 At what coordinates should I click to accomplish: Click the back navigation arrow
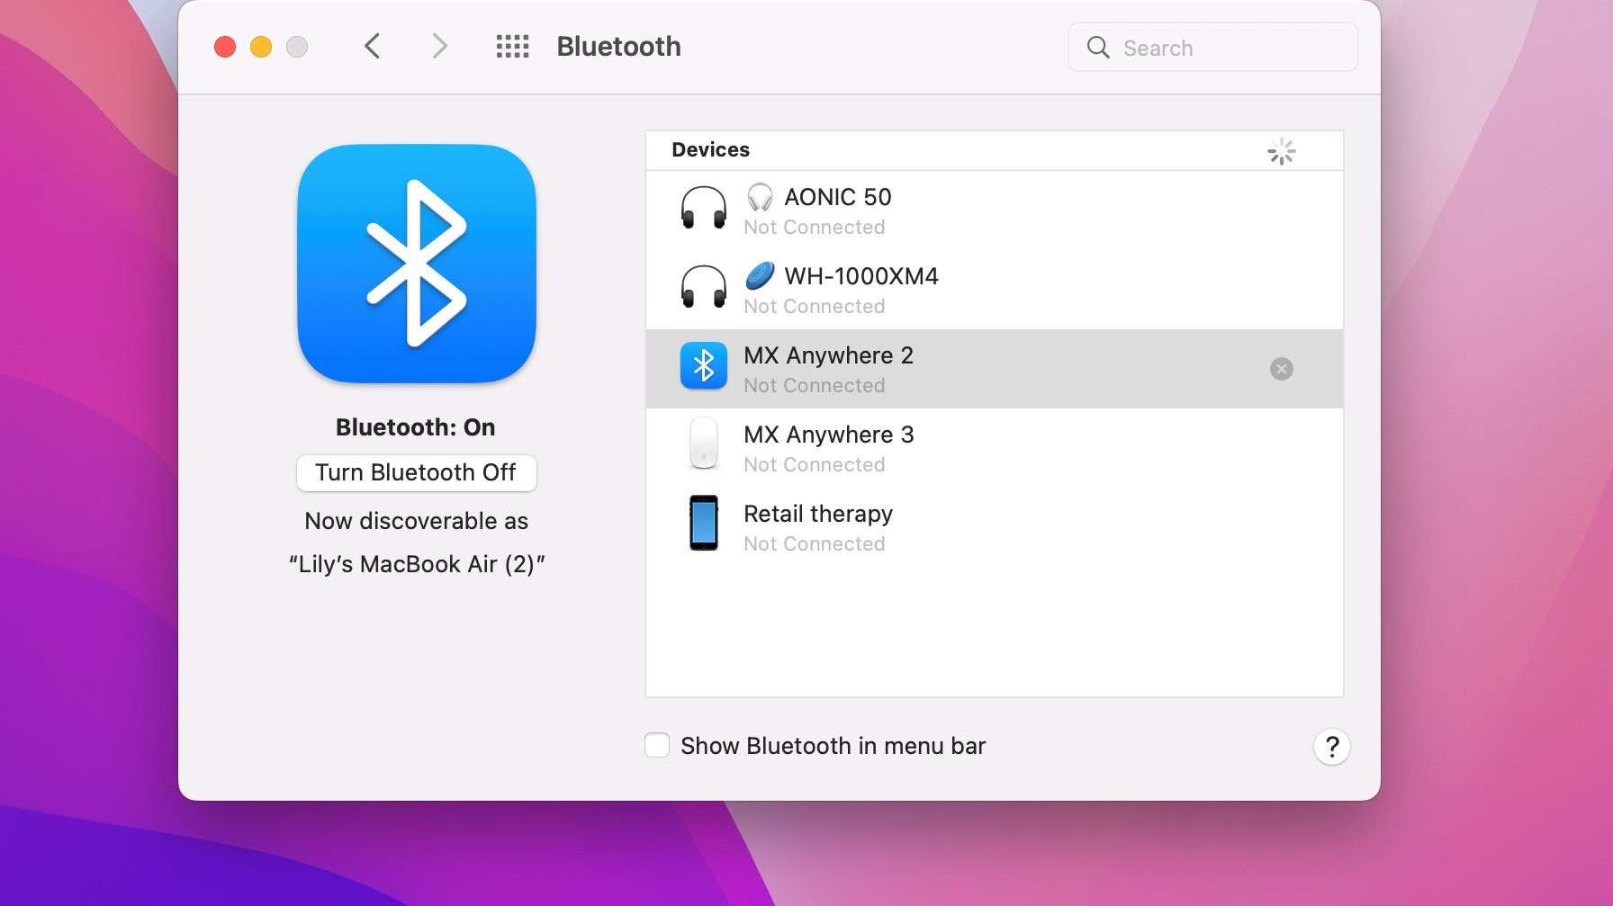click(373, 46)
